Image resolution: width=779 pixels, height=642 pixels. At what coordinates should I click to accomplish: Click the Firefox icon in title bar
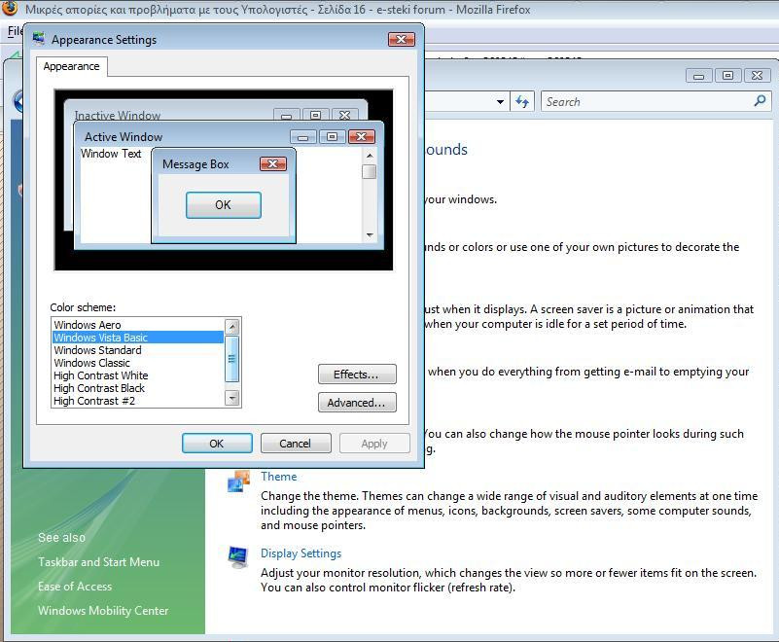pyautogui.click(x=10, y=8)
